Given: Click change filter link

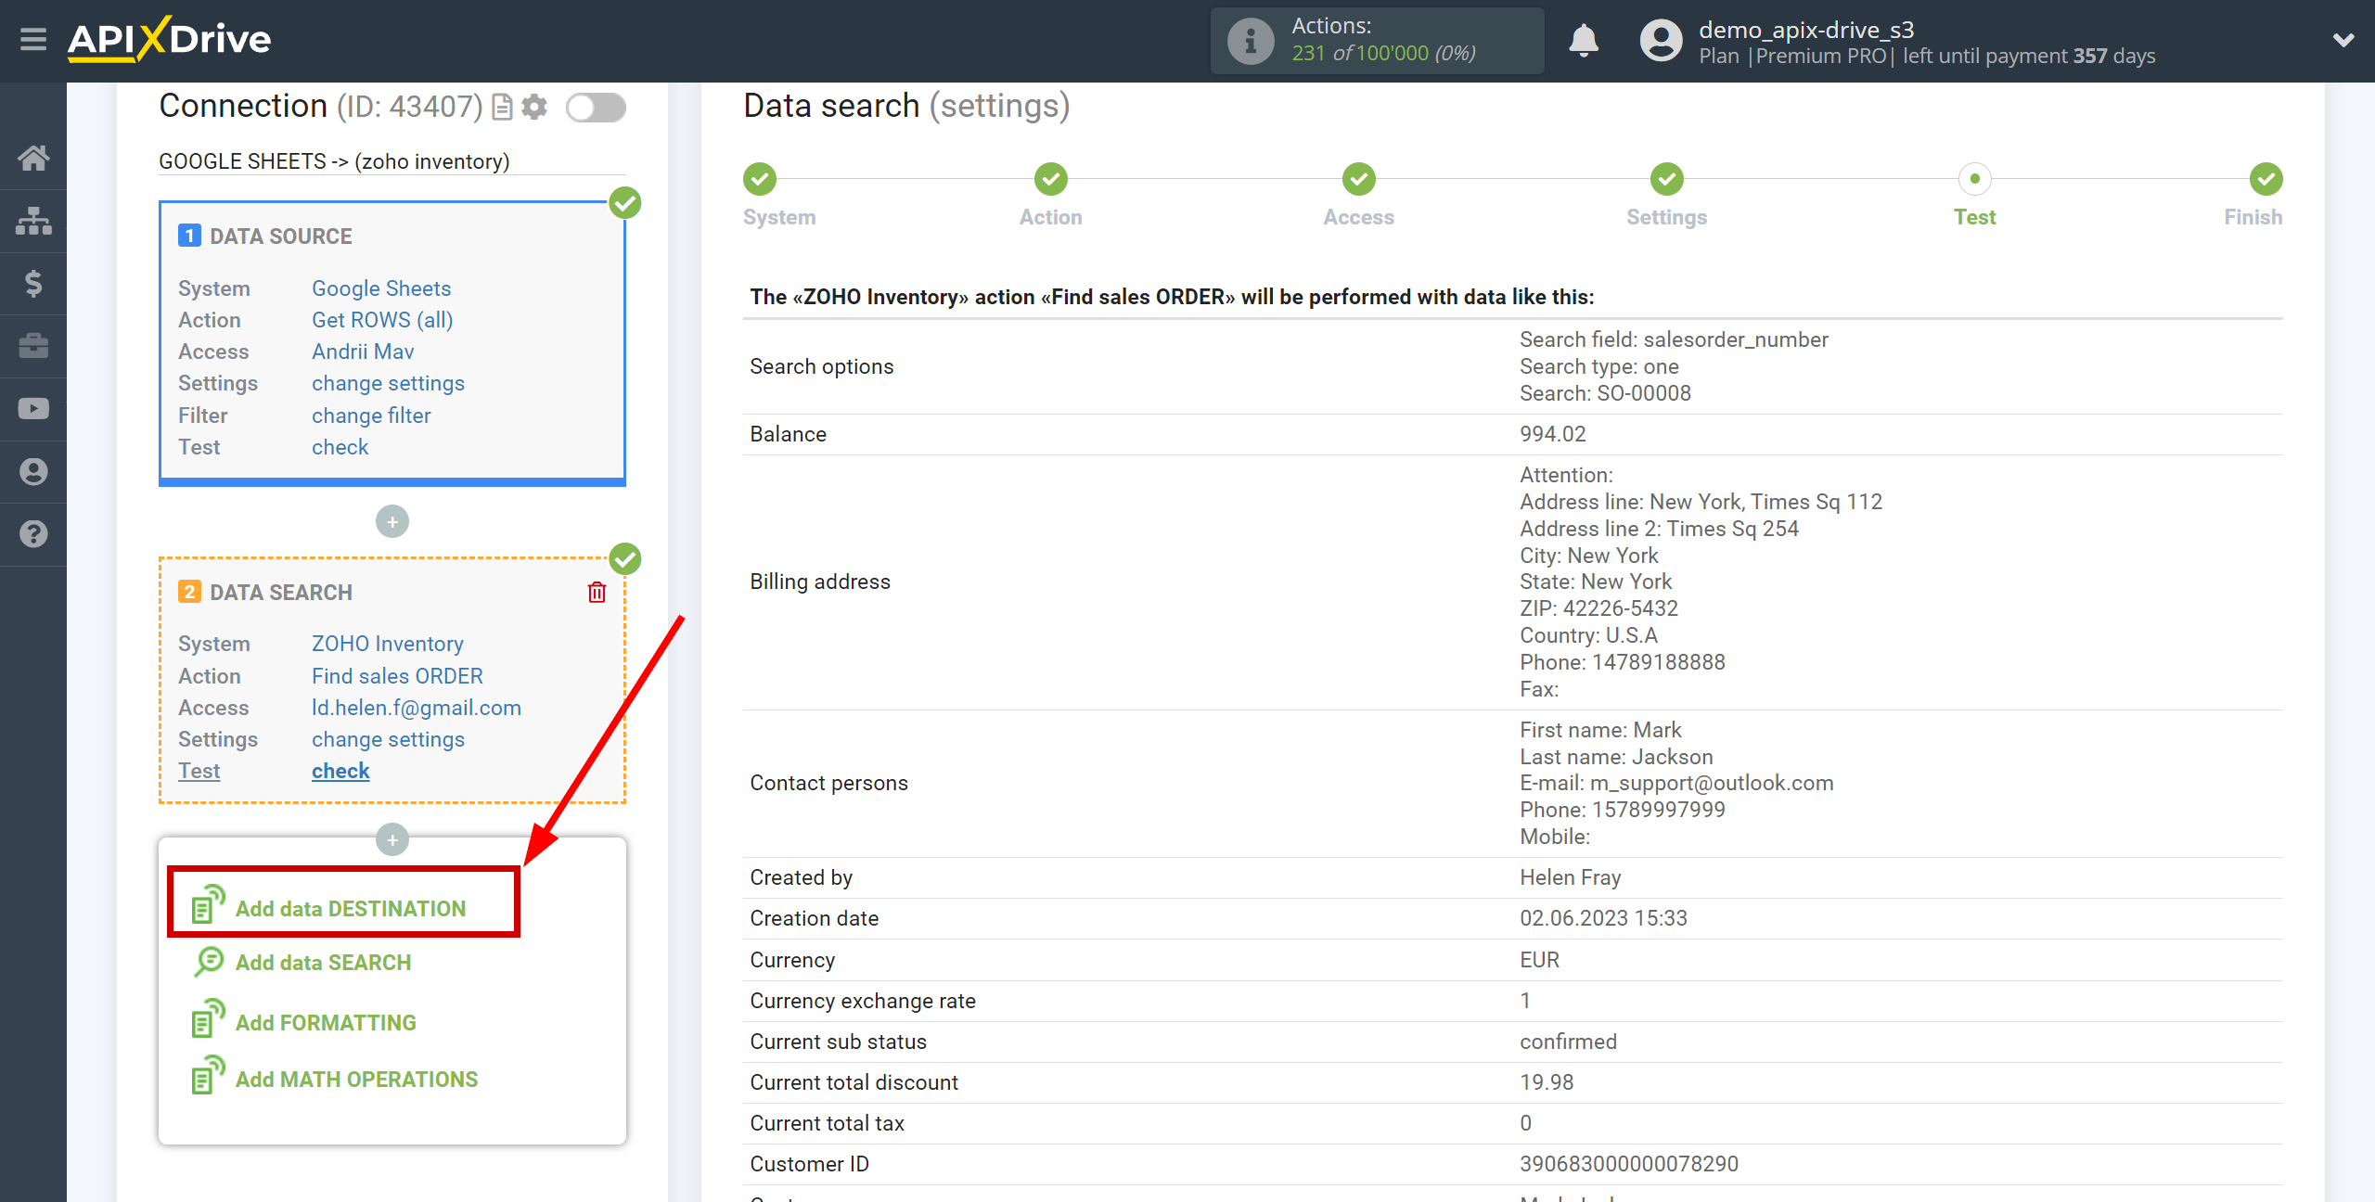Looking at the screenshot, I should pyautogui.click(x=371, y=416).
